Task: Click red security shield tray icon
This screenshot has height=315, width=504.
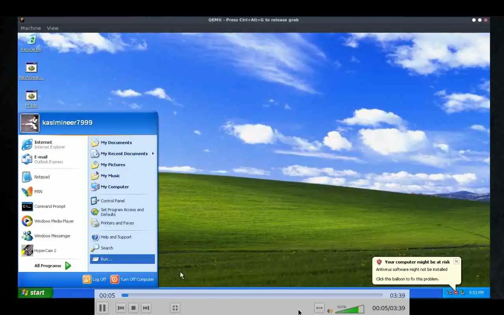Action: click(x=456, y=293)
